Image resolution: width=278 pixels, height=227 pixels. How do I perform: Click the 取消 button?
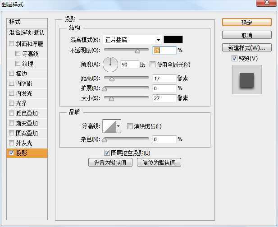coord(246,35)
